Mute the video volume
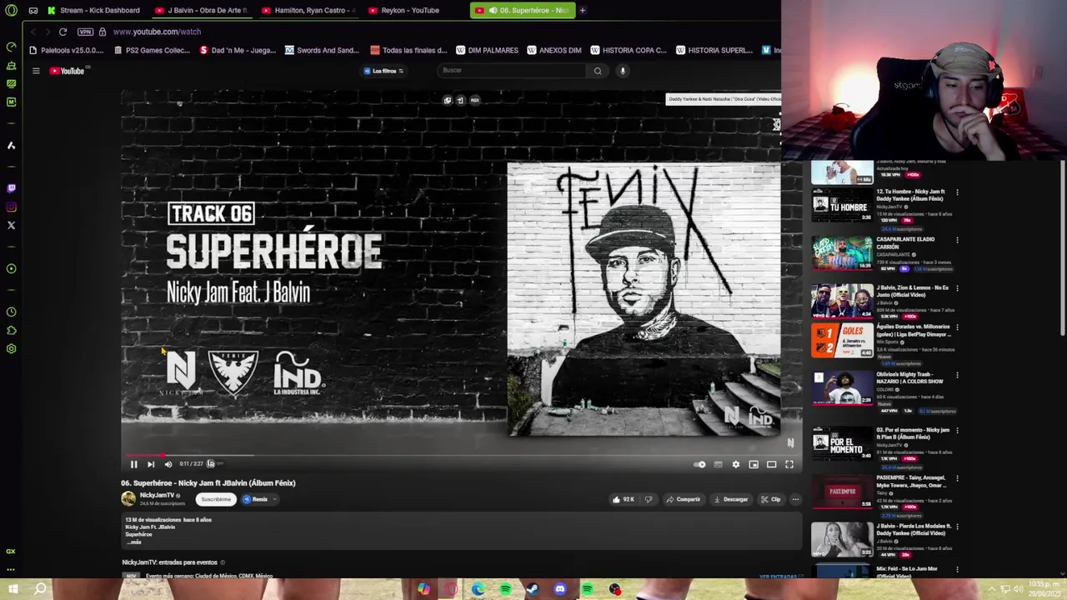 pos(168,464)
